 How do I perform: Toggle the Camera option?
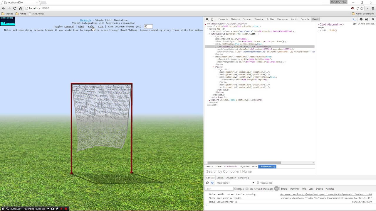[69, 27]
